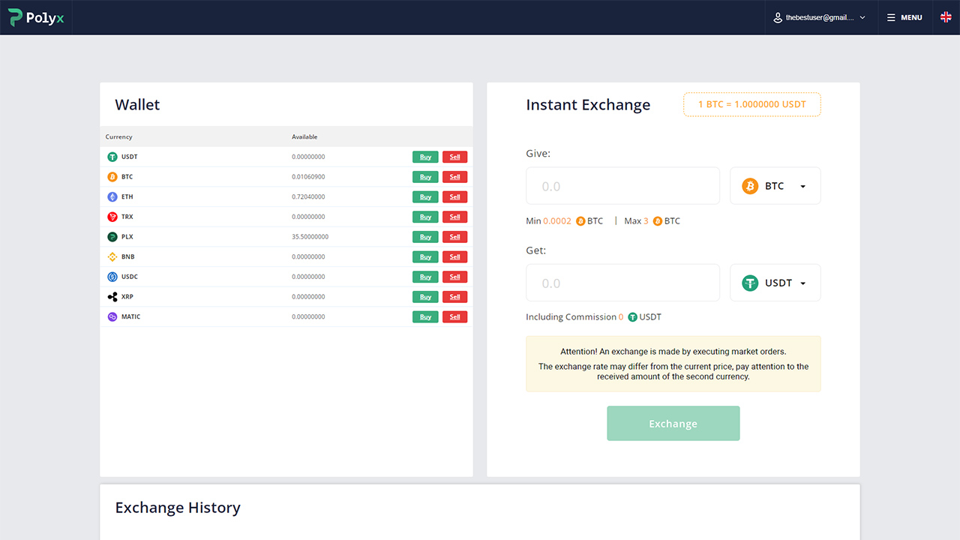Sell PLX from wallet
The image size is (960, 540).
[454, 237]
